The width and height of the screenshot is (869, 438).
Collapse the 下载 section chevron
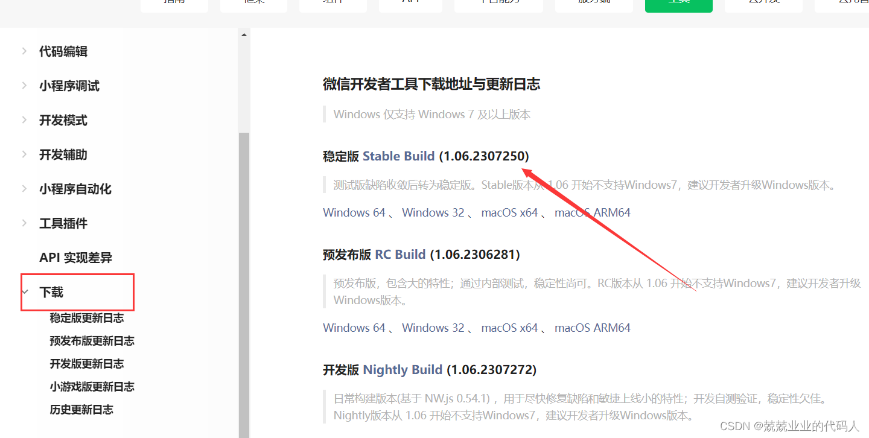pos(25,292)
